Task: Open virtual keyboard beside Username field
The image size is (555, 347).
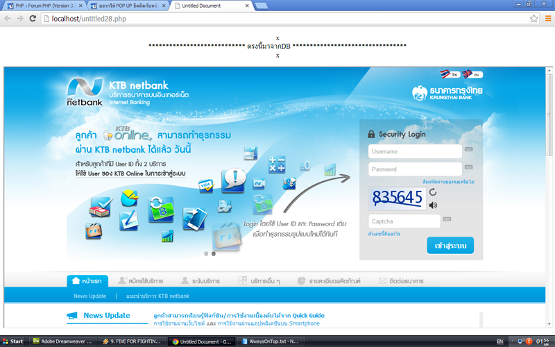Action: click(469, 149)
